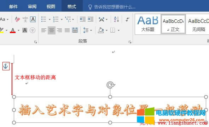
Task: Open the 邮件 ribbon tab
Action: click(13, 6)
